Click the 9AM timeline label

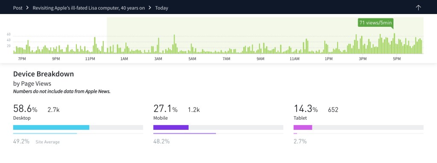pos(260,59)
